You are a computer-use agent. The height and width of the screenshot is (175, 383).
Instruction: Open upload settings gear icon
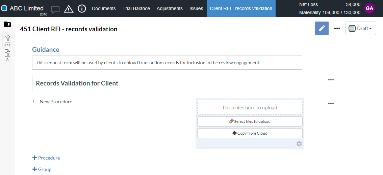[x=299, y=144]
